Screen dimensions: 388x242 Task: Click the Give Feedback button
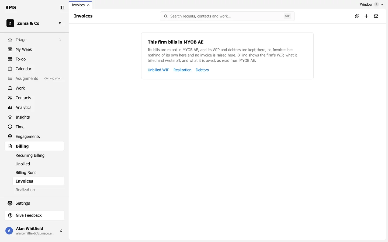pyautogui.click(x=34, y=215)
